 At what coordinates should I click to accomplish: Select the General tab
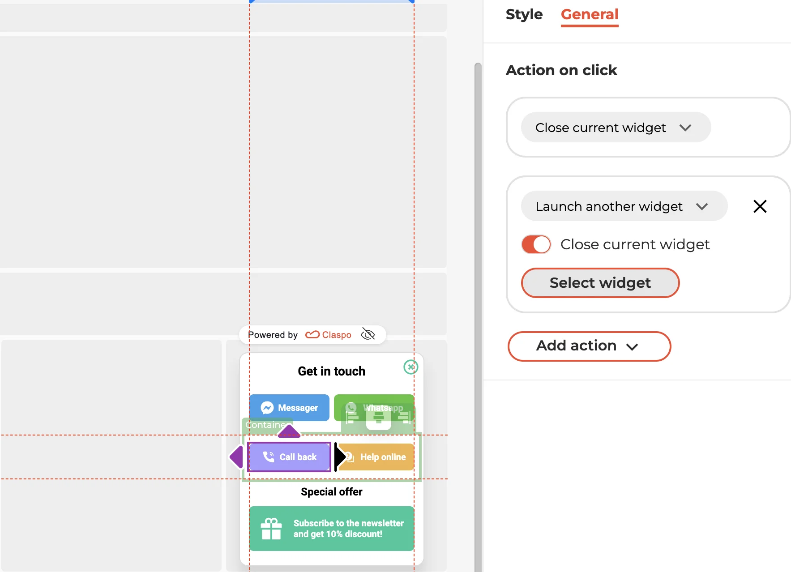[x=590, y=14]
